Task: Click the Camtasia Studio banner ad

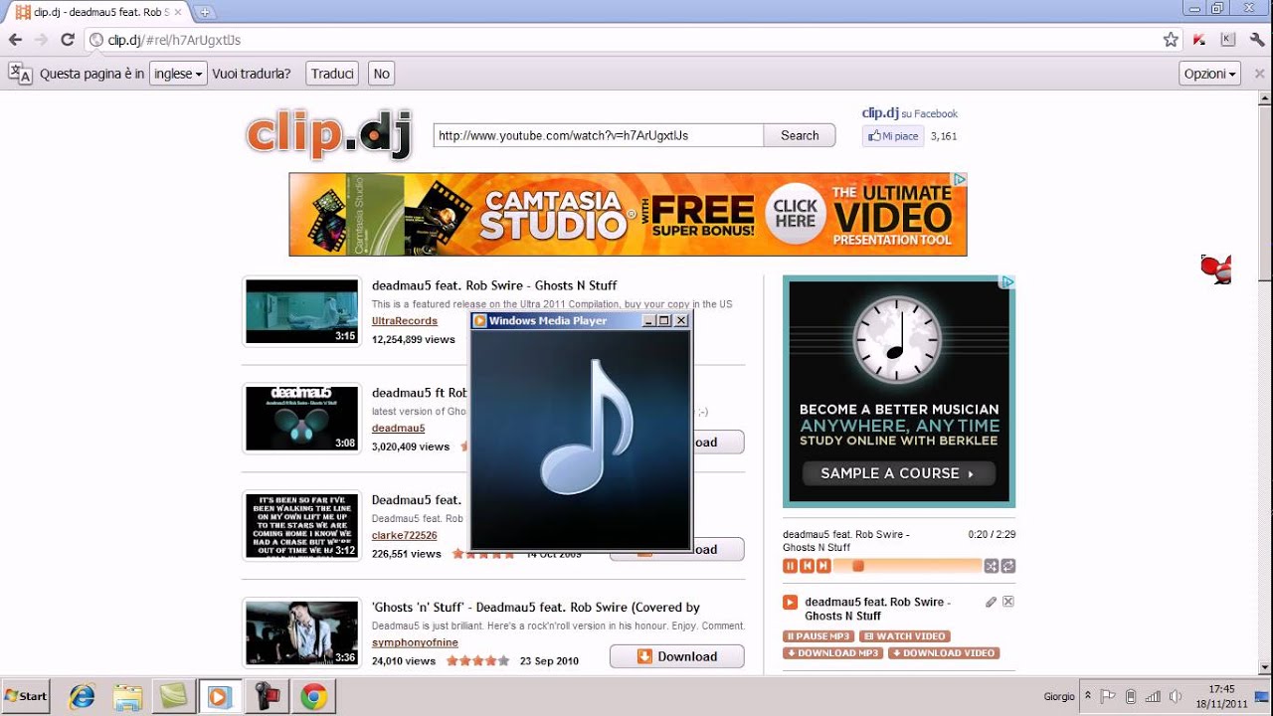Action: tap(628, 215)
